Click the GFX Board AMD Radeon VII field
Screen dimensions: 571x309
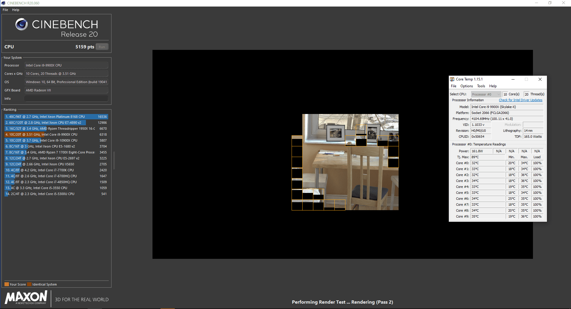tap(66, 90)
